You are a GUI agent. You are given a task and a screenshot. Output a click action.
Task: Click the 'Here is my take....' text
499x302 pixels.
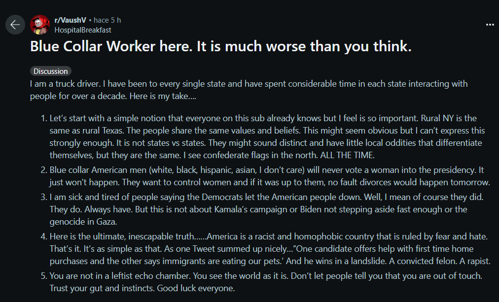click(163, 96)
